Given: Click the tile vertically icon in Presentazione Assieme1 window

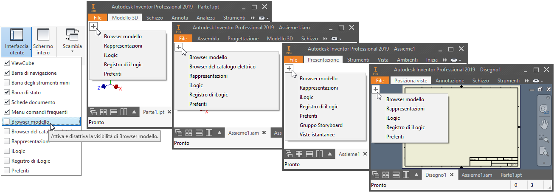Looking at the screenshot, I should coord(319,154).
